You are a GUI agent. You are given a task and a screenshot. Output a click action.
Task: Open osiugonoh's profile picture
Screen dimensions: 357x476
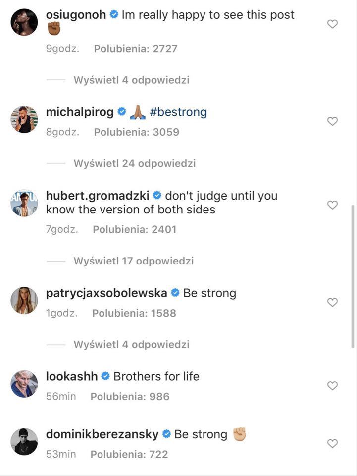24,22
